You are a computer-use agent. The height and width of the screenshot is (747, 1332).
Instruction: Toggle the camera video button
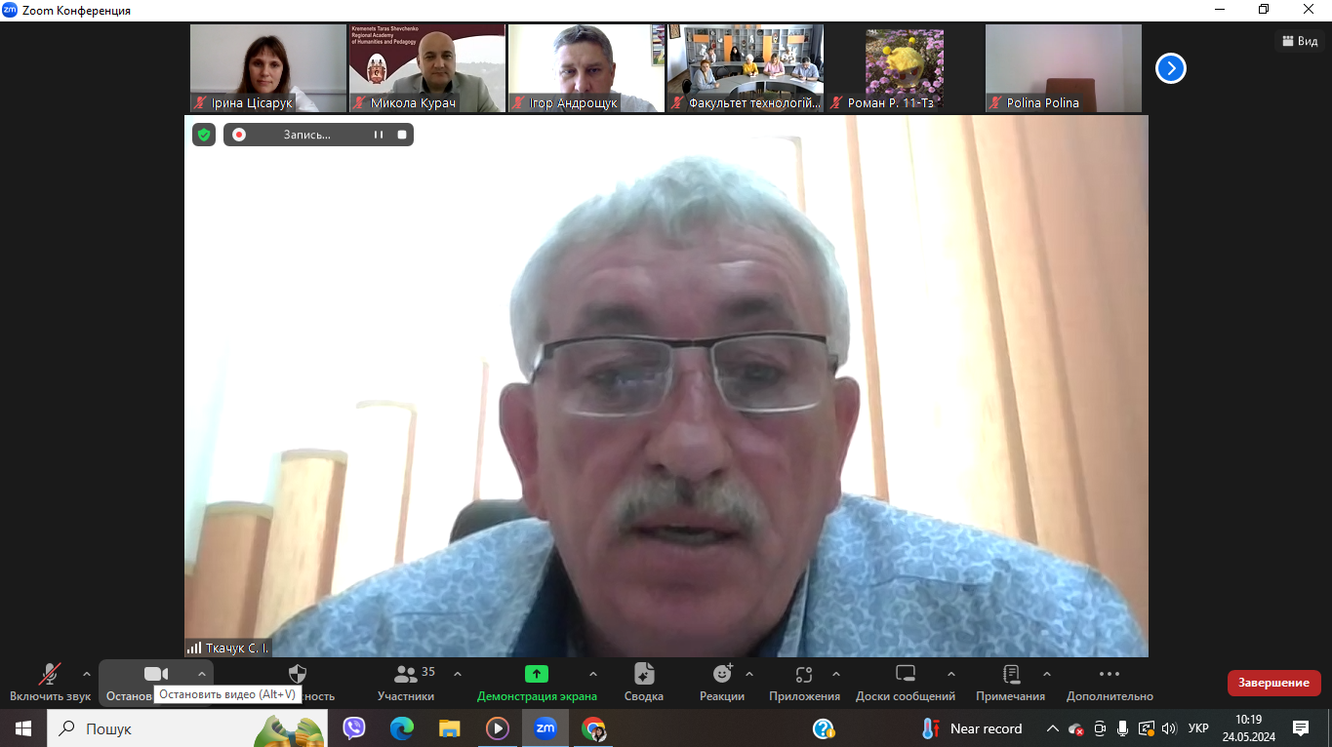[x=155, y=675]
